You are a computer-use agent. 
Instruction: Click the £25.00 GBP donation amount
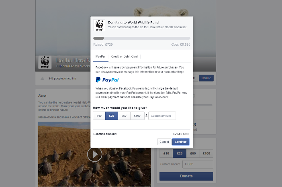[x=181, y=134]
